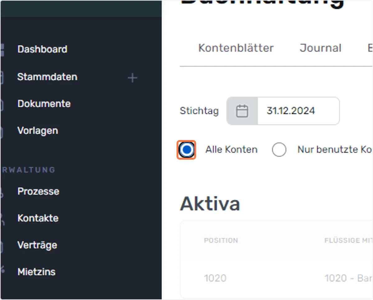Screen dimensions: 373x300
Task: Click the Stichtag label
Action: tap(199, 111)
